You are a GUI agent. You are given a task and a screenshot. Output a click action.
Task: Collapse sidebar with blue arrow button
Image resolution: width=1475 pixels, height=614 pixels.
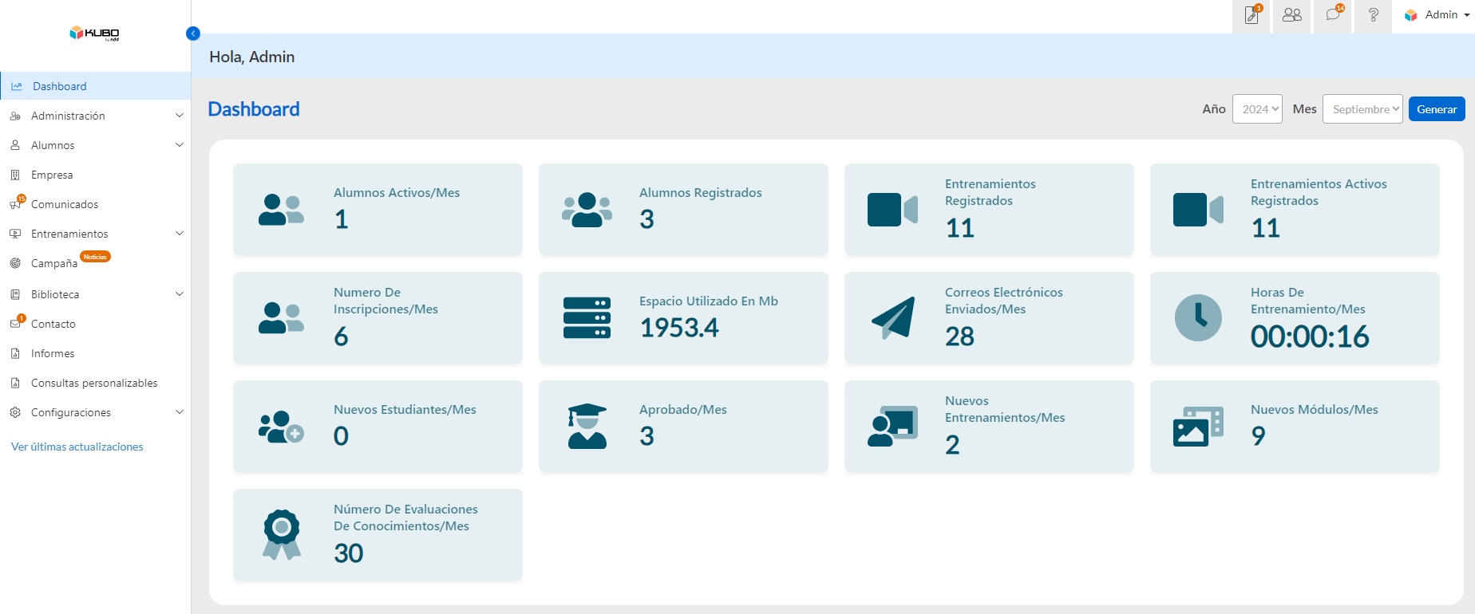point(192,33)
